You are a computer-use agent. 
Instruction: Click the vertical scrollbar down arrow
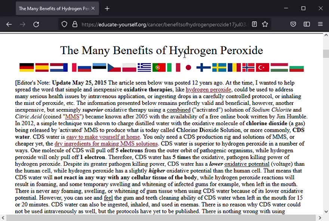pos(326,211)
